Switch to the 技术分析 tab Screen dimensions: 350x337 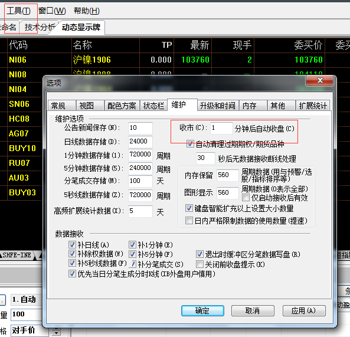pyautogui.click(x=40, y=28)
